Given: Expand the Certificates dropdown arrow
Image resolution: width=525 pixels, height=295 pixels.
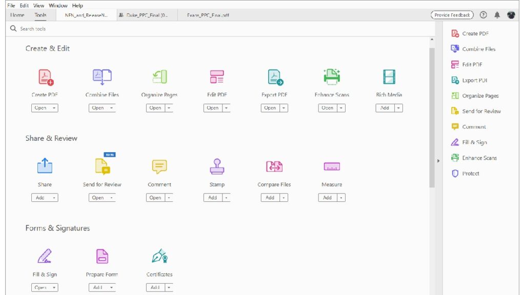Looking at the screenshot, I should pos(169,288).
